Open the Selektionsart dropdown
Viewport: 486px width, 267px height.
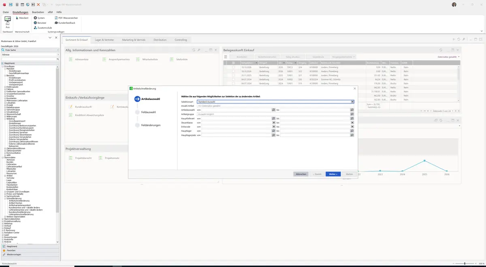(x=352, y=102)
